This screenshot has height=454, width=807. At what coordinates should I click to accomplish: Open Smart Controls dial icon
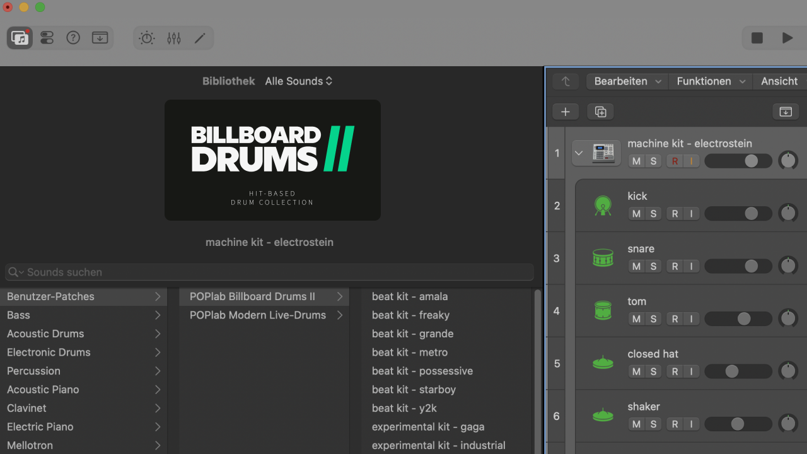pyautogui.click(x=147, y=38)
